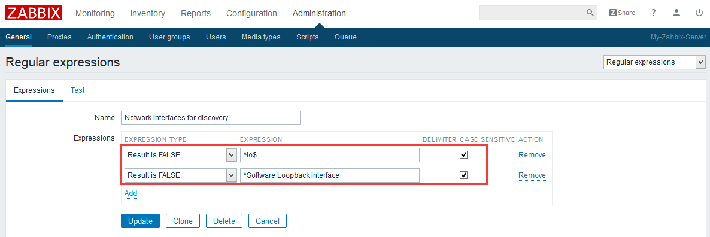710x237 pixels.
Task: Click the Delete button
Action: 224,221
